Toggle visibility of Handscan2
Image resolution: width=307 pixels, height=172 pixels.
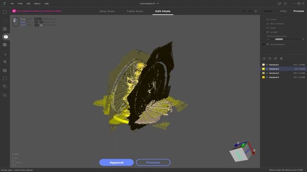pyautogui.click(x=267, y=69)
